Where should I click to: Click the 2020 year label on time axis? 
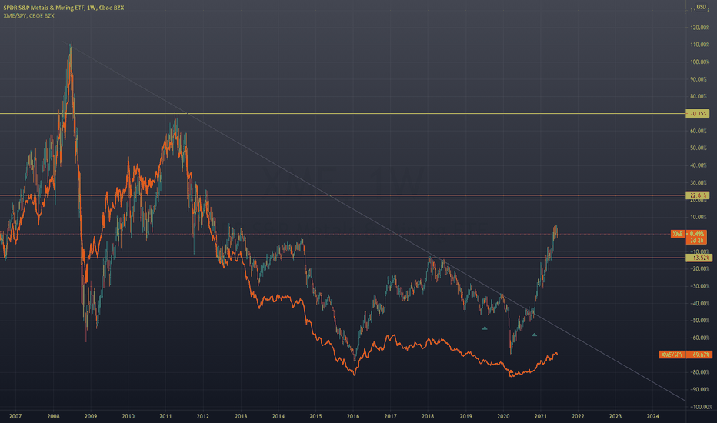[x=503, y=416]
